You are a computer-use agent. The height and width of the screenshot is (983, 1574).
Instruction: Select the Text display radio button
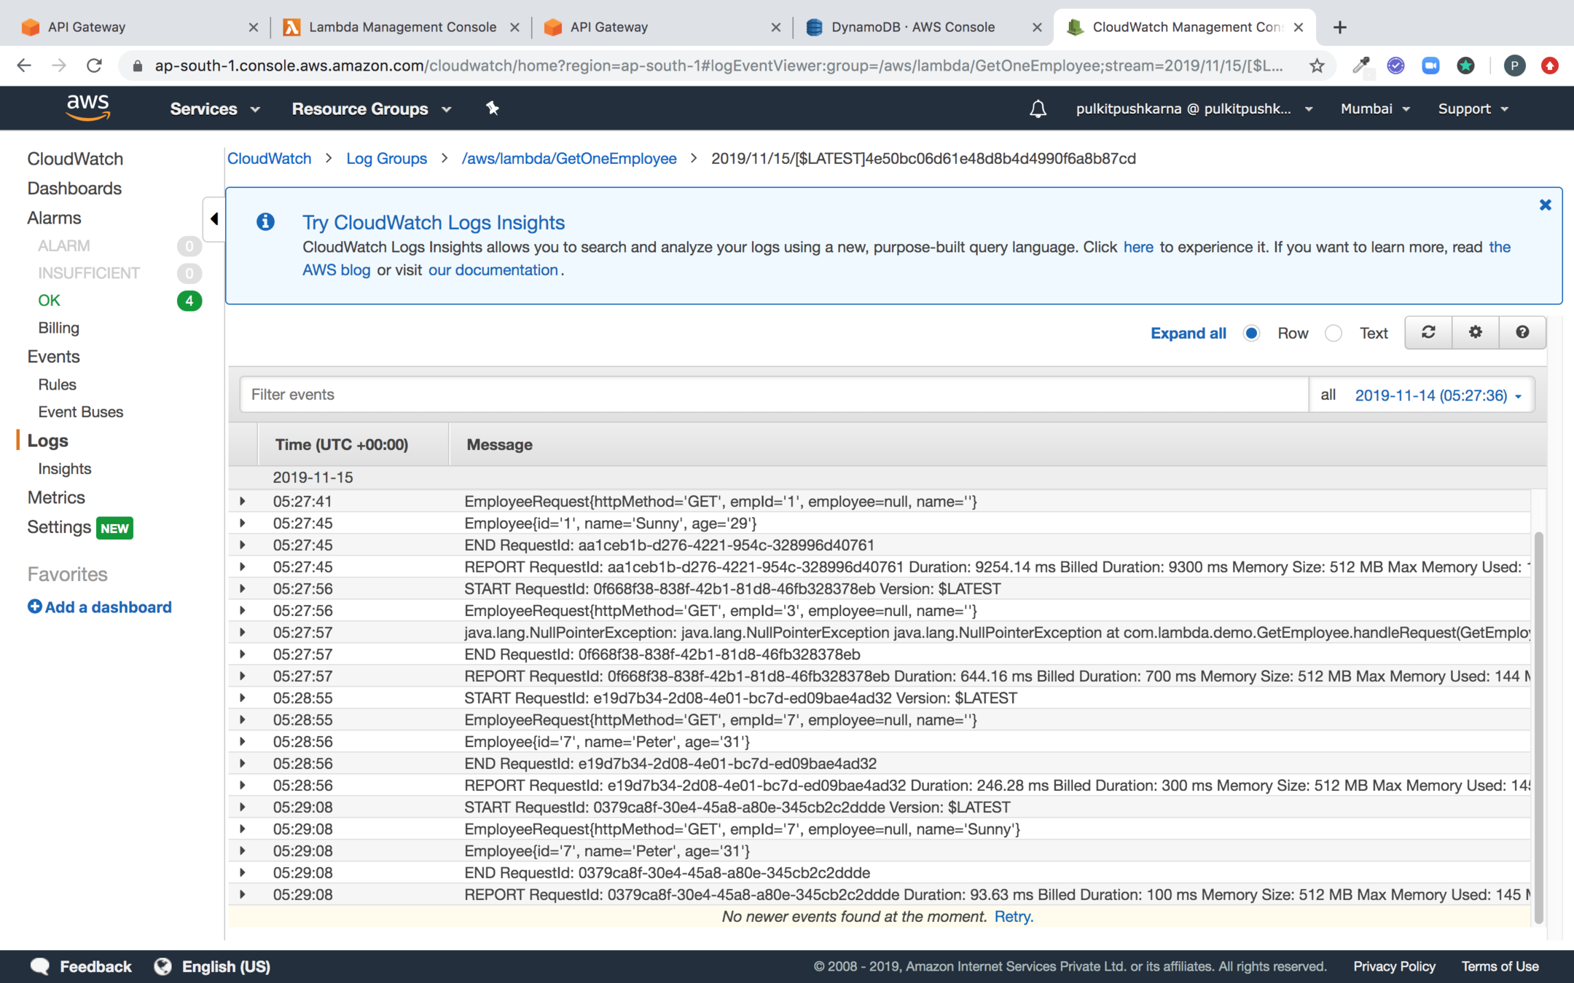click(x=1333, y=333)
